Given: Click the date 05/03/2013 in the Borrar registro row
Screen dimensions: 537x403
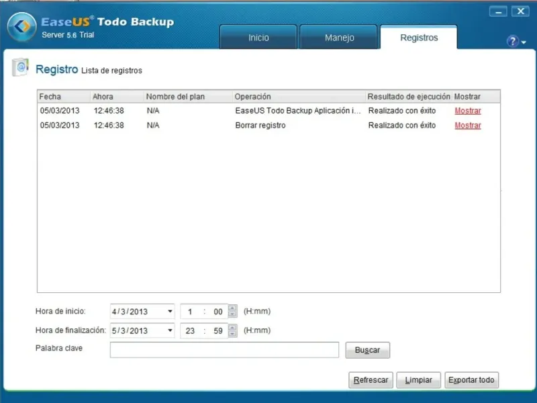Looking at the screenshot, I should 60,126.
